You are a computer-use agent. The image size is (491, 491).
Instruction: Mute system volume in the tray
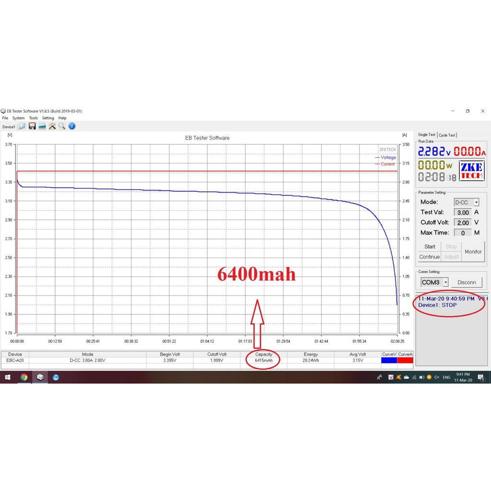click(436, 377)
